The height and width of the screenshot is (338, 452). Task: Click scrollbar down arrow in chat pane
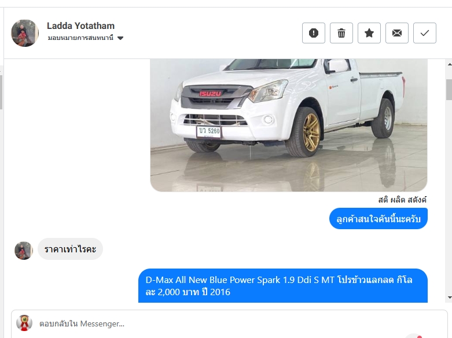coord(449,297)
